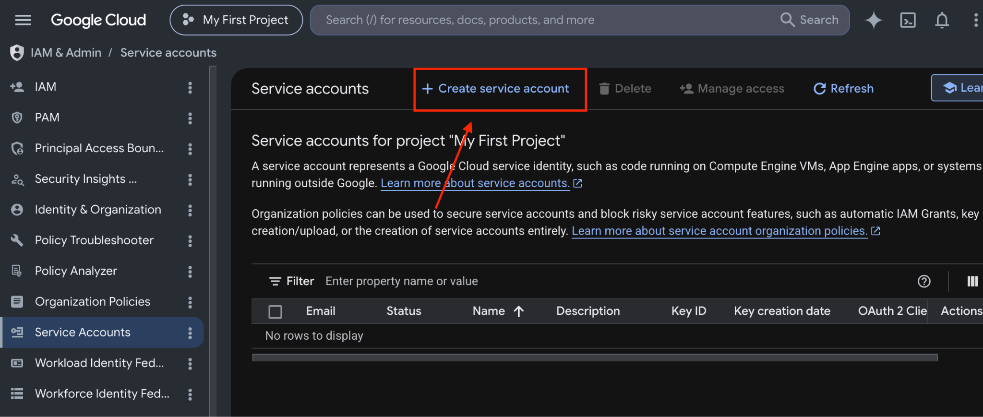Screen dimensions: 983x417
Task: Go to IAM & Admin breadcrumb
Action: tap(66, 53)
